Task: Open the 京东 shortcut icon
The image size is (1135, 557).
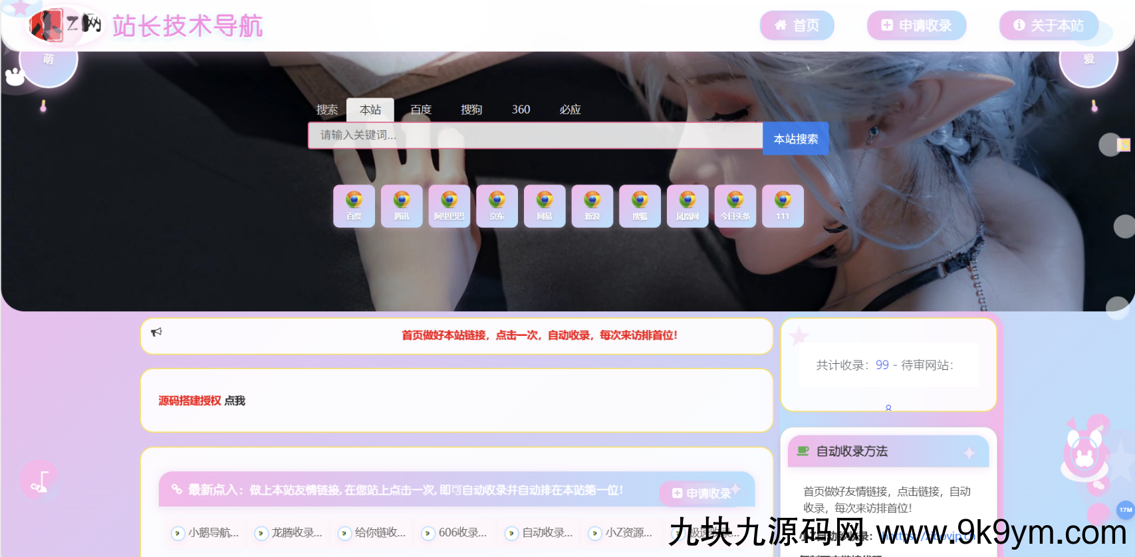Action: [497, 206]
